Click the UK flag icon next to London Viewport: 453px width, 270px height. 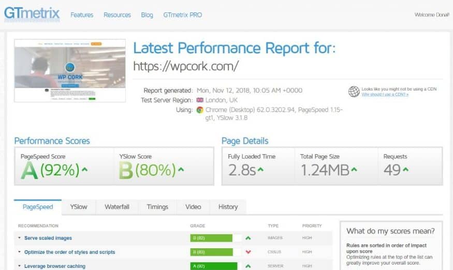200,100
